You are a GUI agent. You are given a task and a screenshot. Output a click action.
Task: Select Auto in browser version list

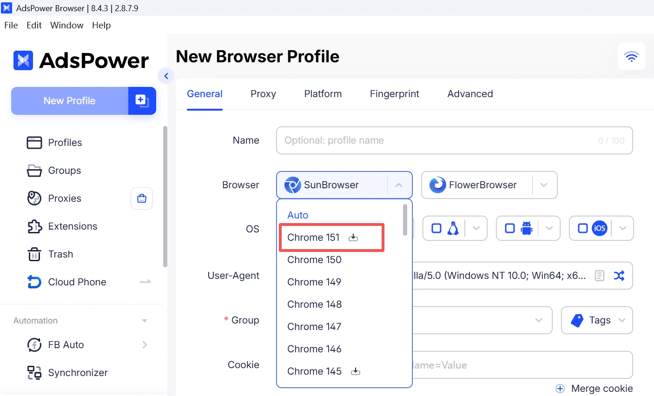(x=297, y=215)
